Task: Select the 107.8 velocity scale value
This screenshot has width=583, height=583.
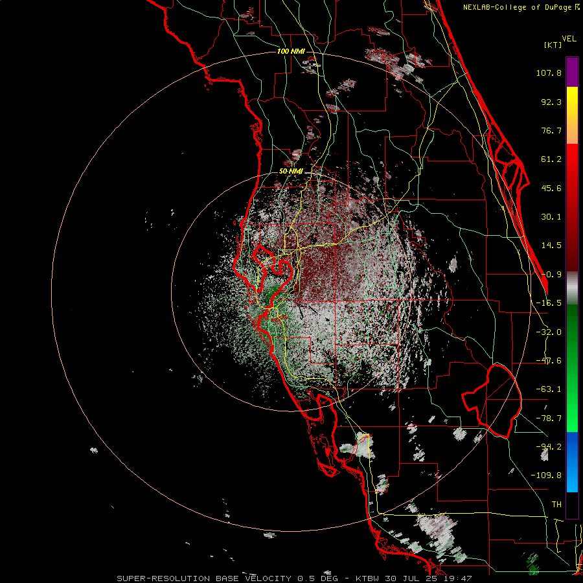Action: tap(549, 73)
